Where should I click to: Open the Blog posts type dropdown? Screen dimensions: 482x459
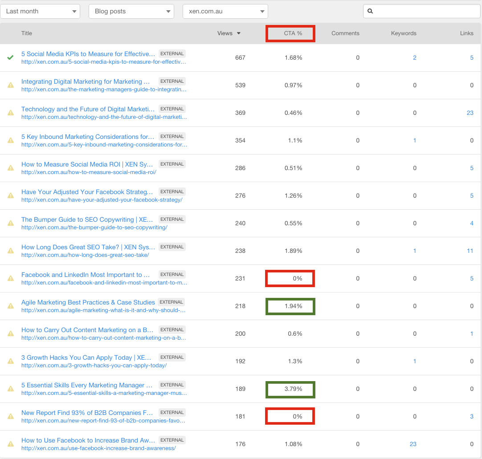[131, 11]
